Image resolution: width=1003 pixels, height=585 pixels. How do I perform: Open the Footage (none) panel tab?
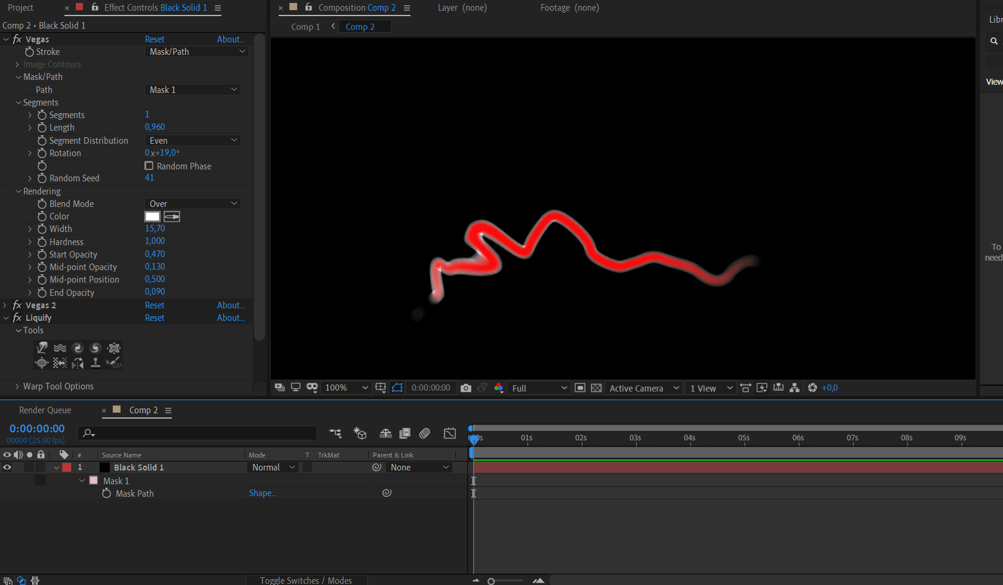click(x=570, y=8)
